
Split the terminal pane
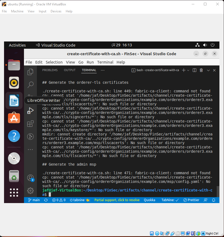tap(194, 70)
